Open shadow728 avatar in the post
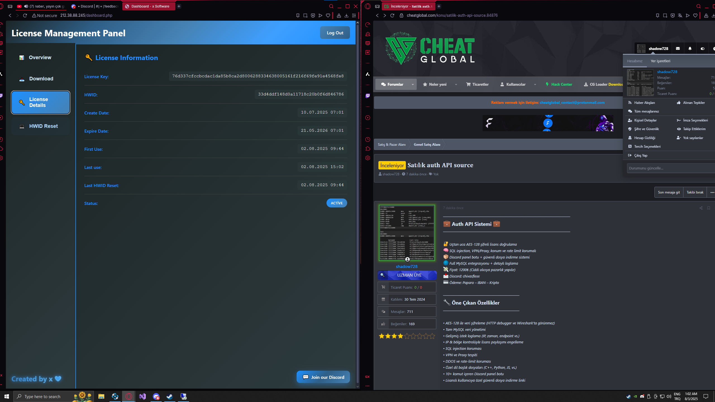The height and width of the screenshot is (402, 715). (x=407, y=233)
